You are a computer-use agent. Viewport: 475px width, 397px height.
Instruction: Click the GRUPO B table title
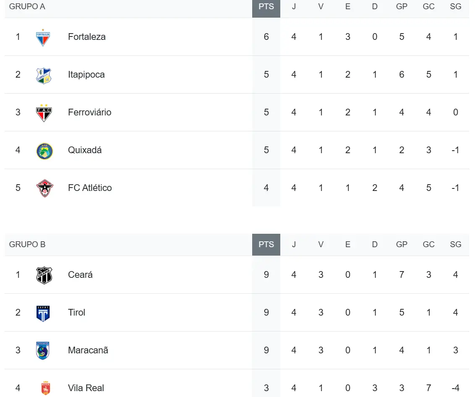click(27, 245)
